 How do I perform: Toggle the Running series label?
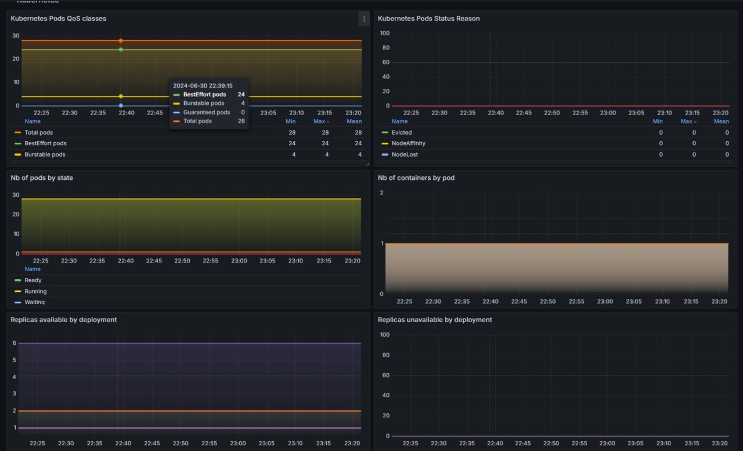tap(35, 291)
